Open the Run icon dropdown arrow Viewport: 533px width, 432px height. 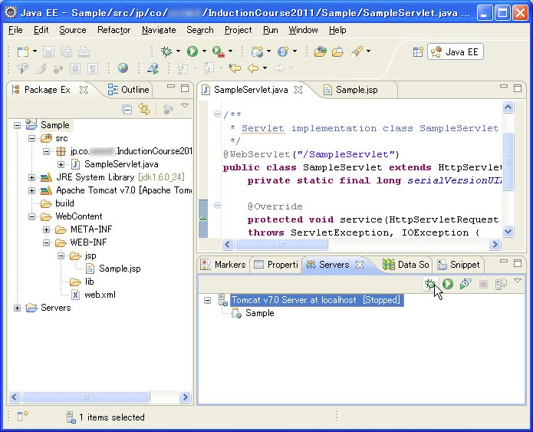tap(204, 51)
